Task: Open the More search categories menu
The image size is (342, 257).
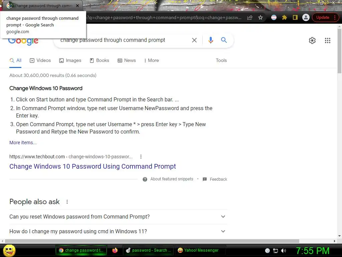Action: [151, 61]
